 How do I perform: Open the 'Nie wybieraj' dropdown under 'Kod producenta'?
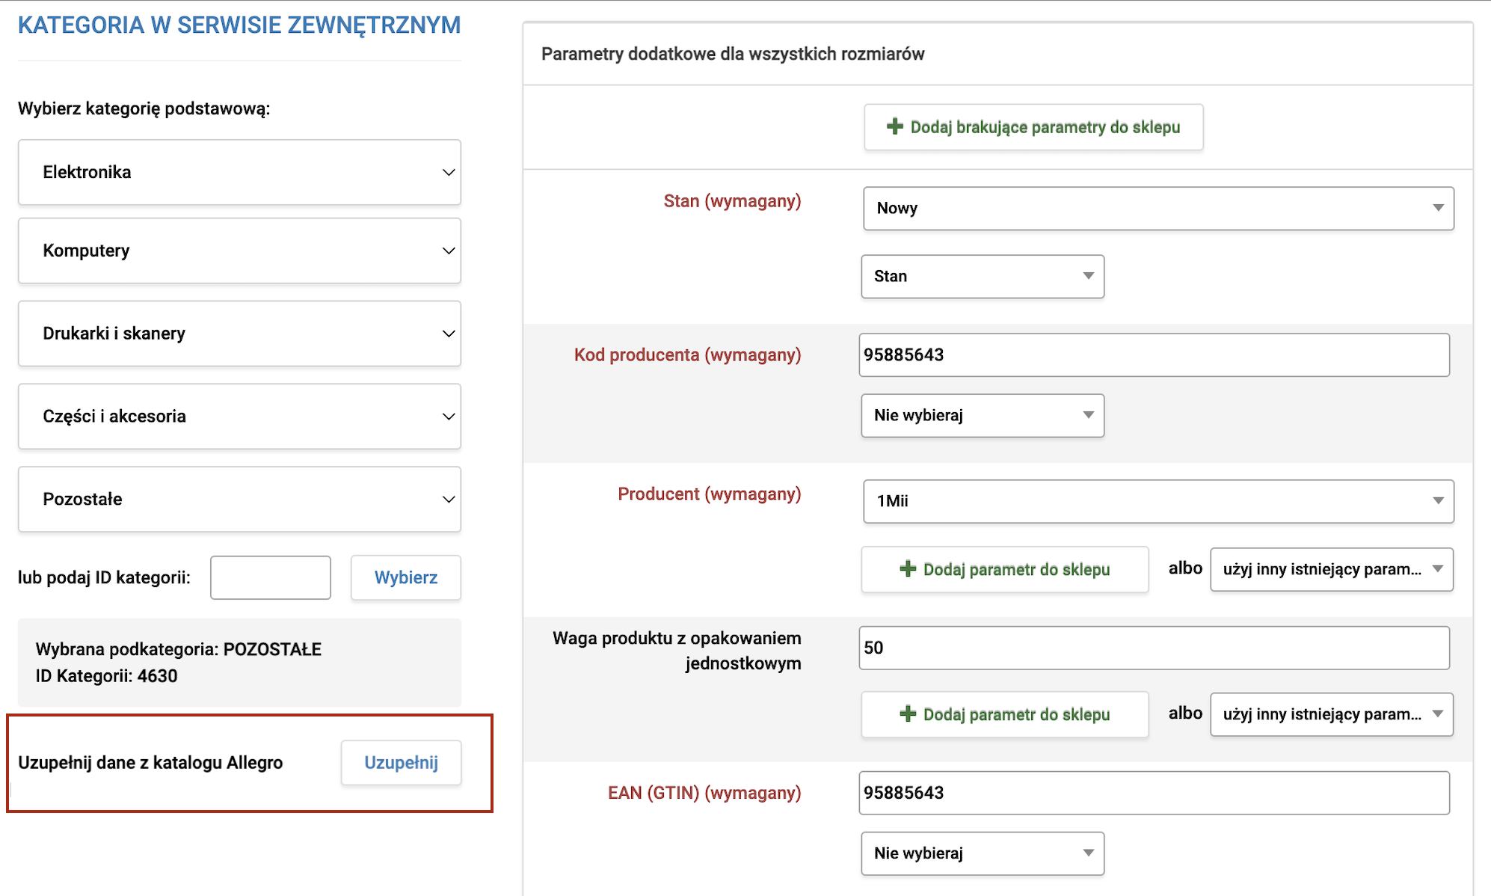coord(982,416)
